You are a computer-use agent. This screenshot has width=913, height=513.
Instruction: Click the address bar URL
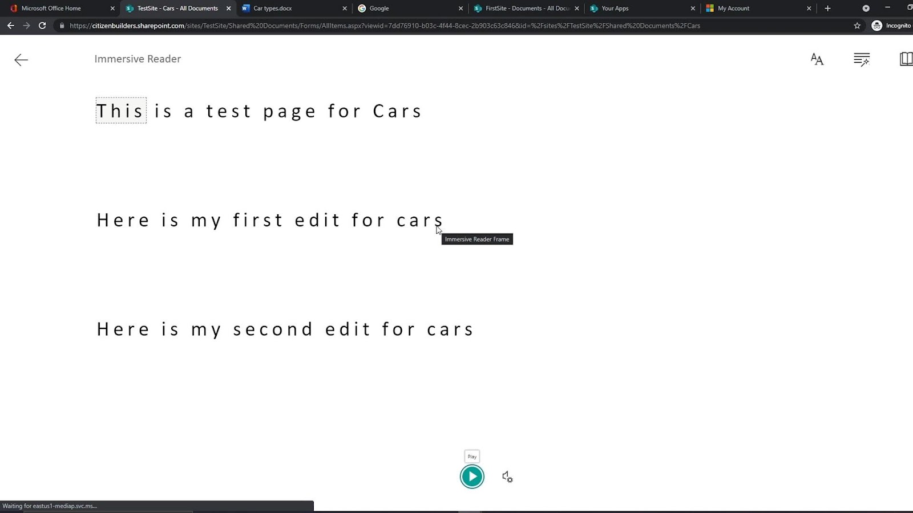pos(385,26)
